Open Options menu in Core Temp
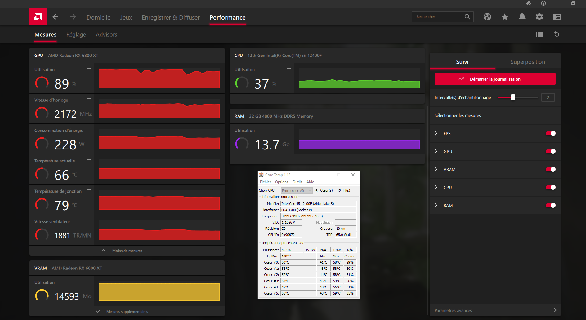Screen dimensions: 586x320 pos(282,182)
